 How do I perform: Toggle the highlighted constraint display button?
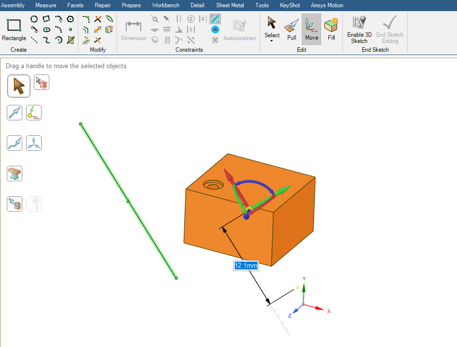point(215,19)
